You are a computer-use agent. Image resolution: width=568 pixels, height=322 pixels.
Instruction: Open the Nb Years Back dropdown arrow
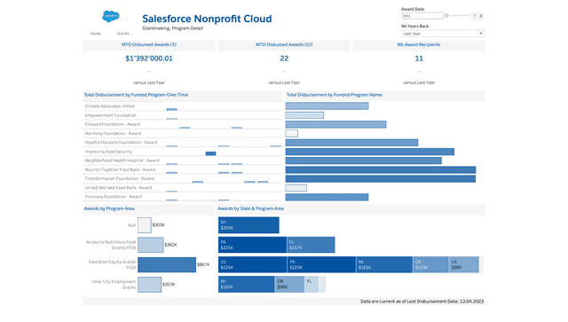tap(481, 34)
